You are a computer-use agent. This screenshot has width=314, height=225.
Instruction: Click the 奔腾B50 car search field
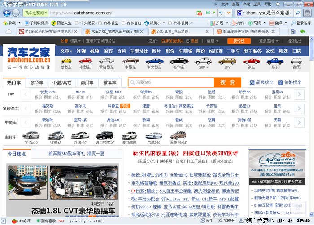tap(170, 82)
